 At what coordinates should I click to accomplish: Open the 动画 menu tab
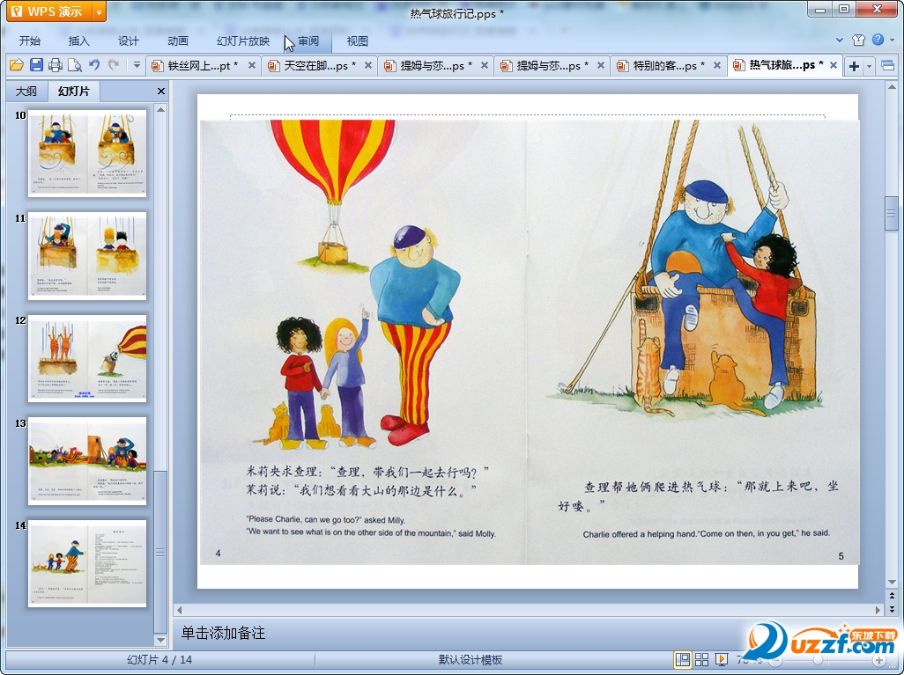coord(178,40)
